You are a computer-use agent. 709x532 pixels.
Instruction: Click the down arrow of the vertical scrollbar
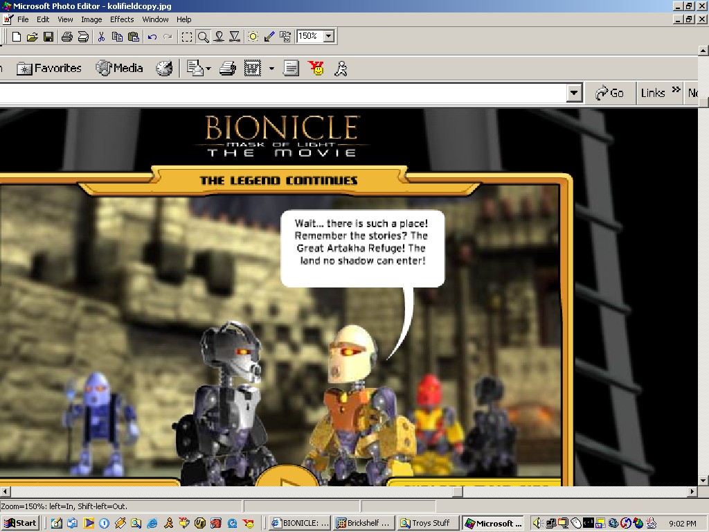click(x=703, y=481)
